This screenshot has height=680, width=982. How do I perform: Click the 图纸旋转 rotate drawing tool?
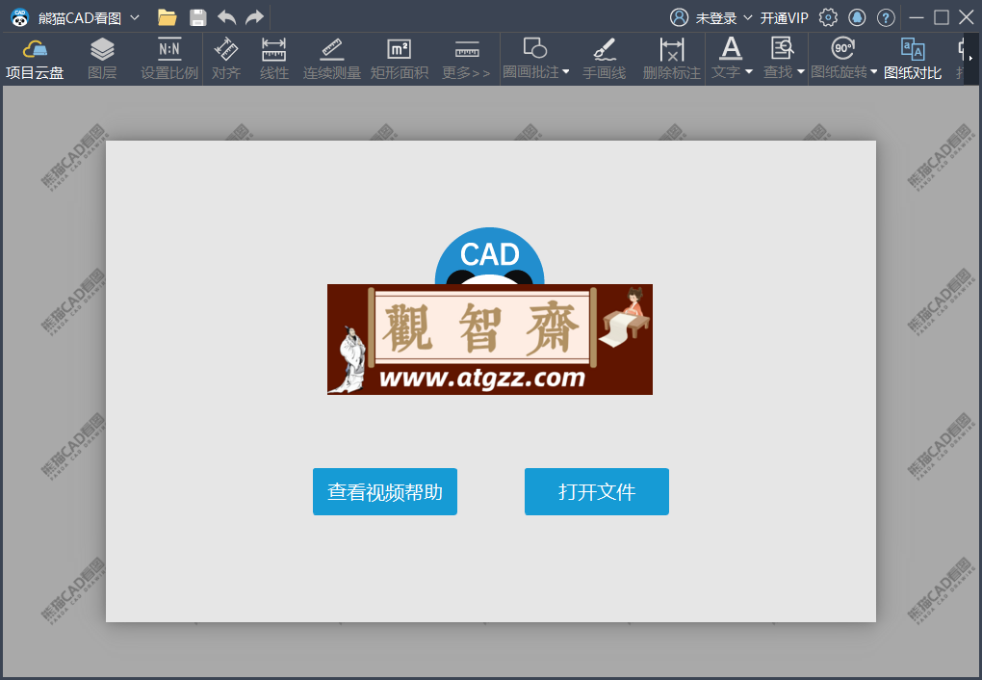840,60
